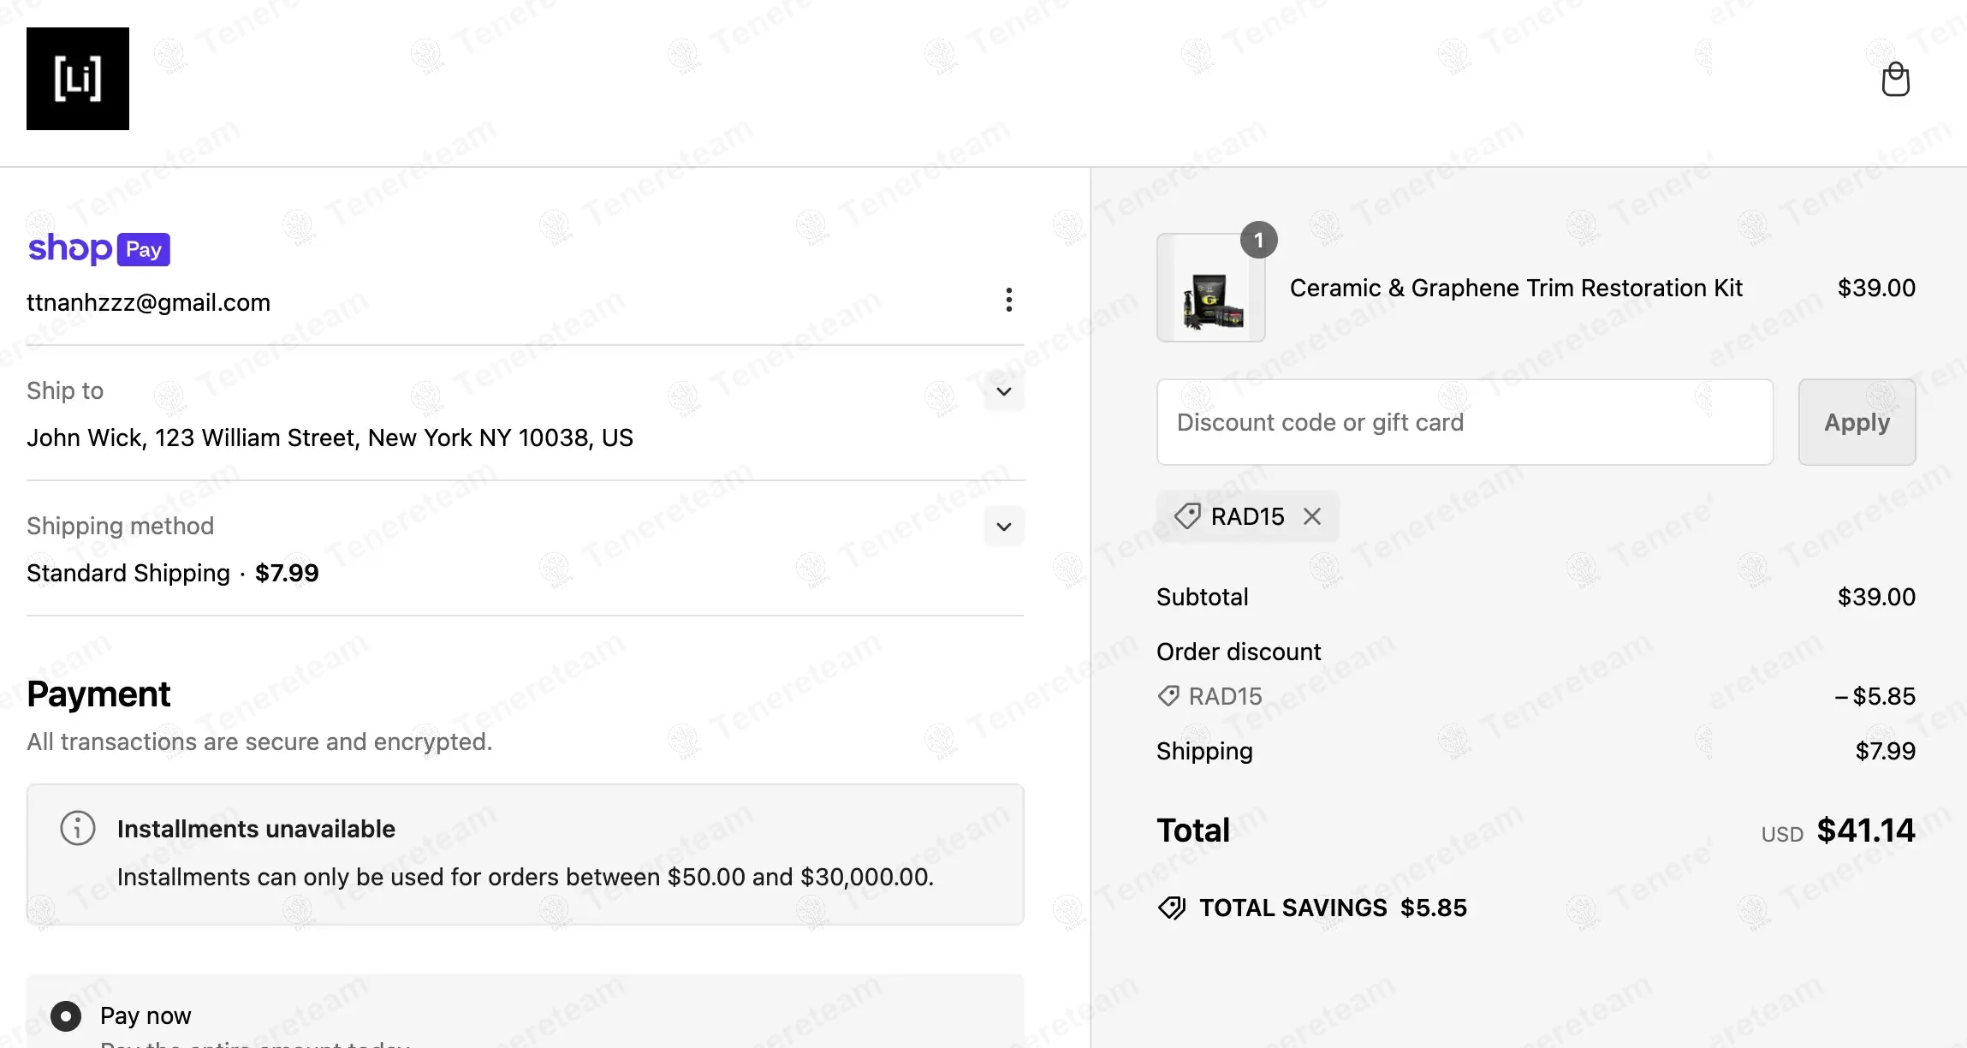Open the three-dot account options menu

click(x=1009, y=300)
